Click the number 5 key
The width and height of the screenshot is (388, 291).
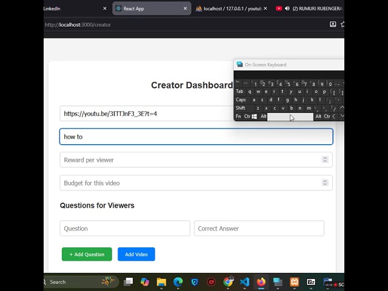(289, 84)
